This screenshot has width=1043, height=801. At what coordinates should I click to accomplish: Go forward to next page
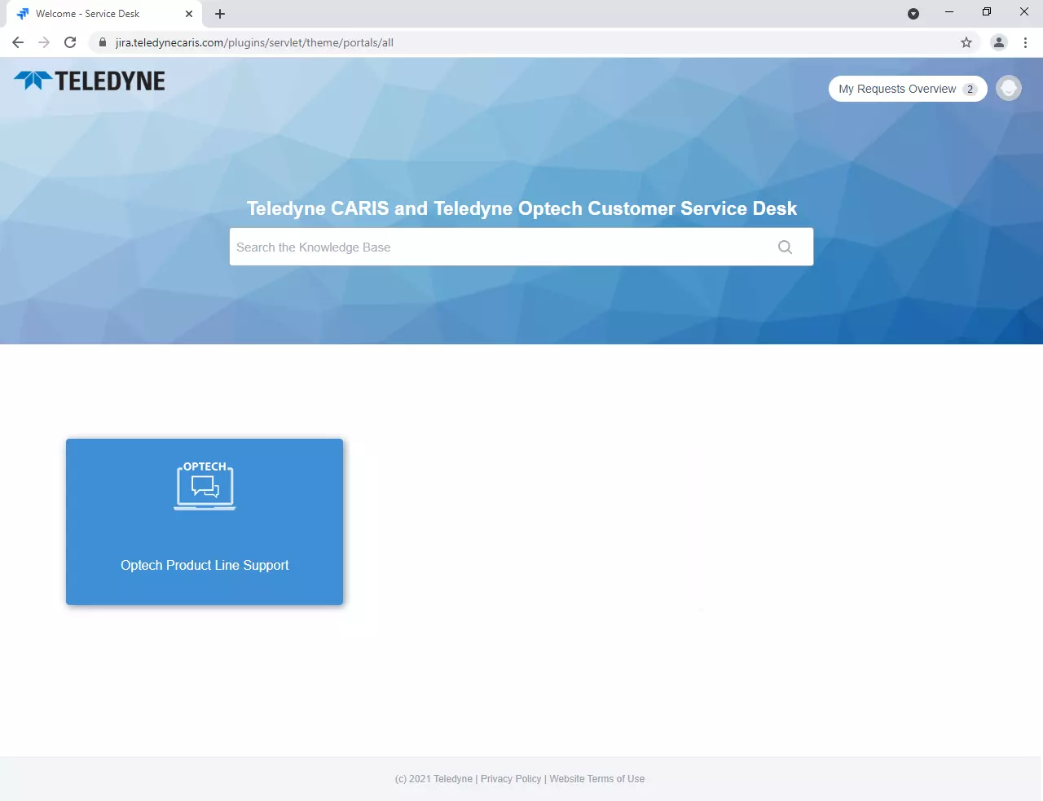click(44, 42)
